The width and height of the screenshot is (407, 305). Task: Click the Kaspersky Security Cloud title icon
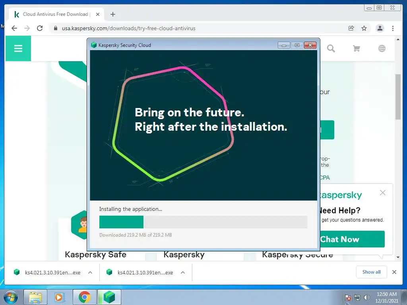pos(94,45)
